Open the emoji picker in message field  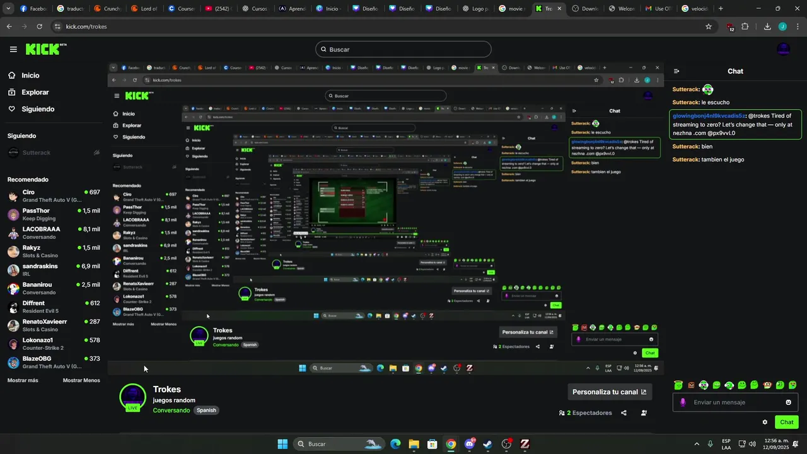(x=788, y=402)
